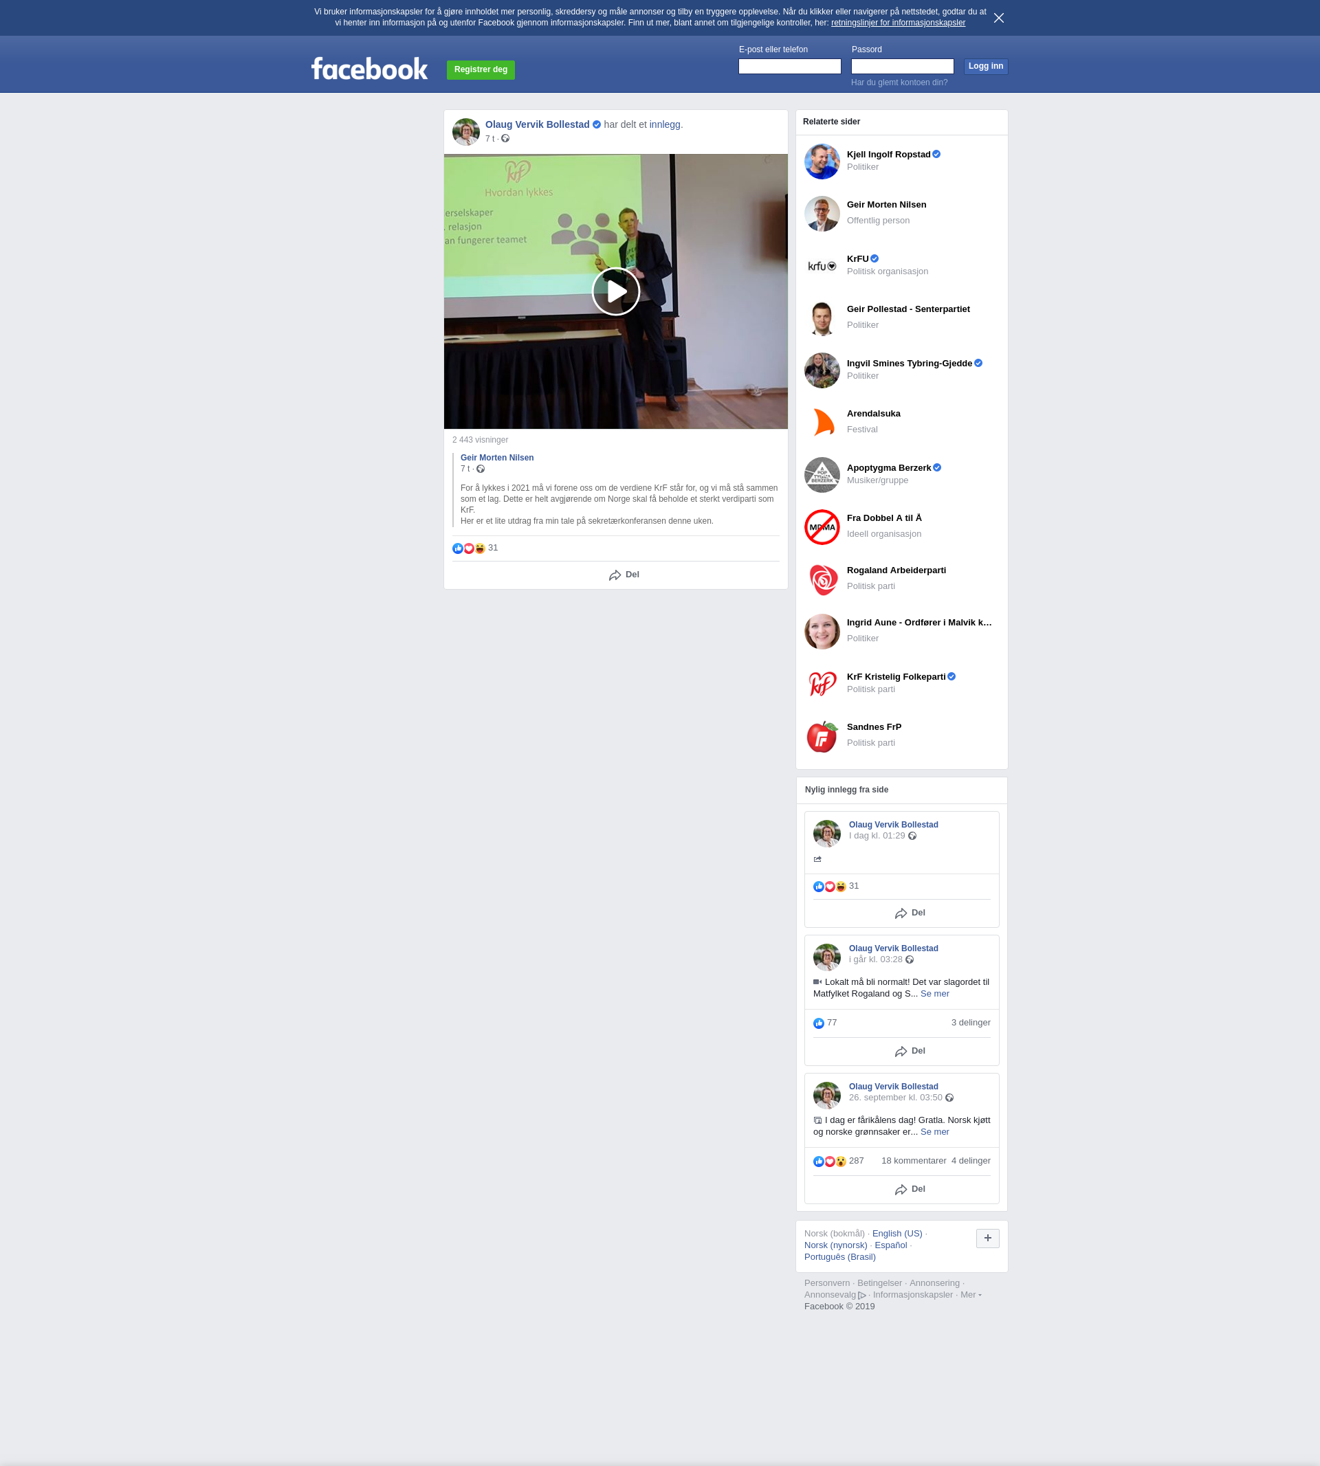
Task: Open Apoptygma Berzerk band logo
Action: pyautogui.click(x=822, y=474)
